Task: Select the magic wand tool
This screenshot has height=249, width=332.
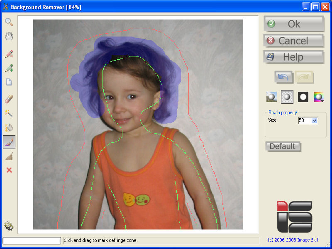Action: click(9, 113)
